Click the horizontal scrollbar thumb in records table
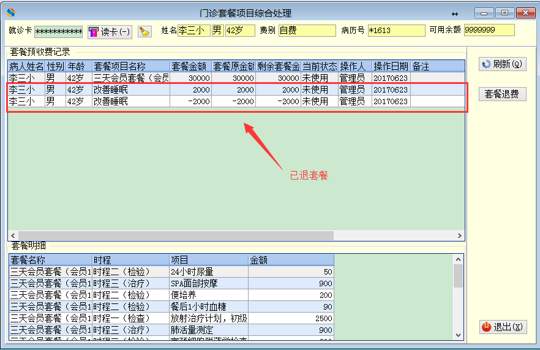The height and width of the screenshot is (350, 540). click(x=176, y=235)
